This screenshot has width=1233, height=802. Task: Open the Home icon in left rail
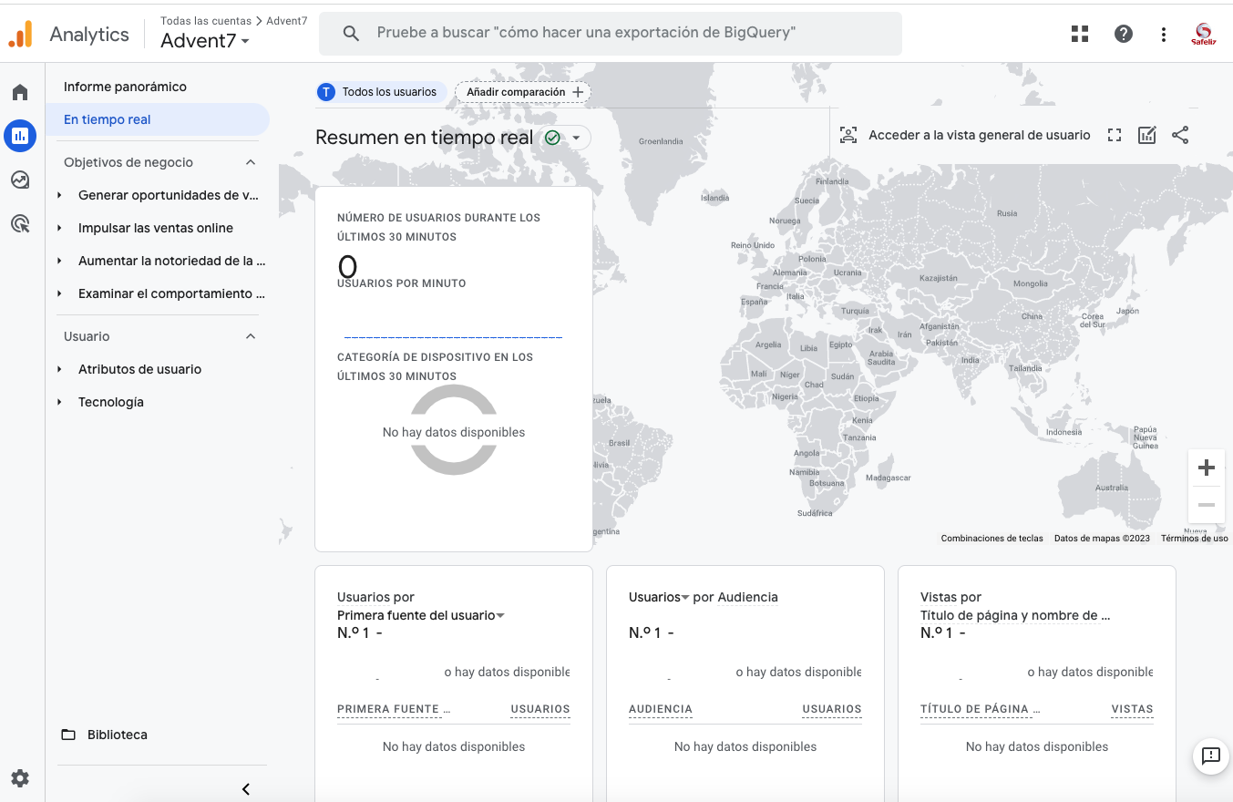click(x=20, y=92)
